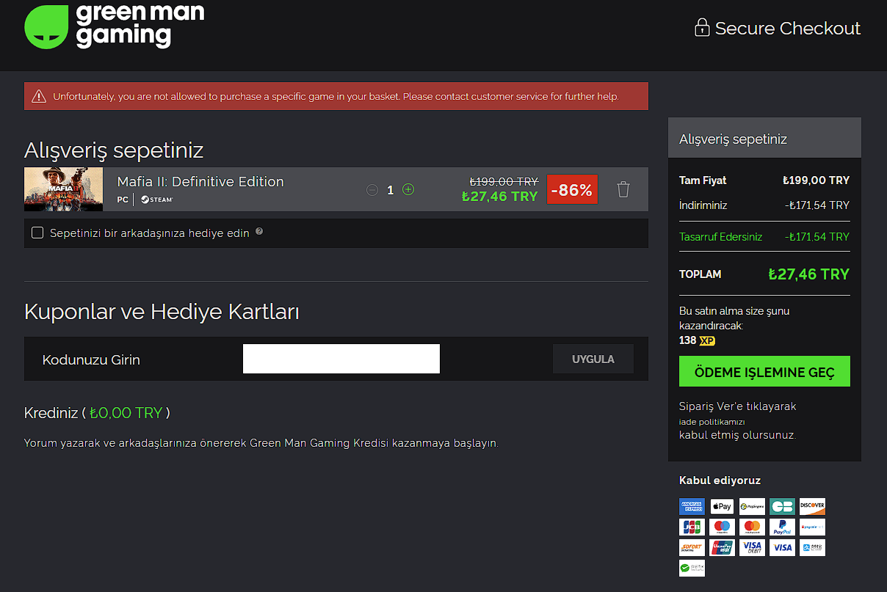Click the PayPal payment icon
The width and height of the screenshot is (887, 592).
pyautogui.click(x=782, y=527)
